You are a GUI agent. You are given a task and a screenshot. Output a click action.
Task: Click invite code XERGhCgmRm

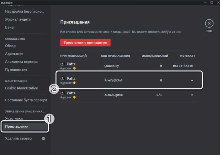pos(113,95)
